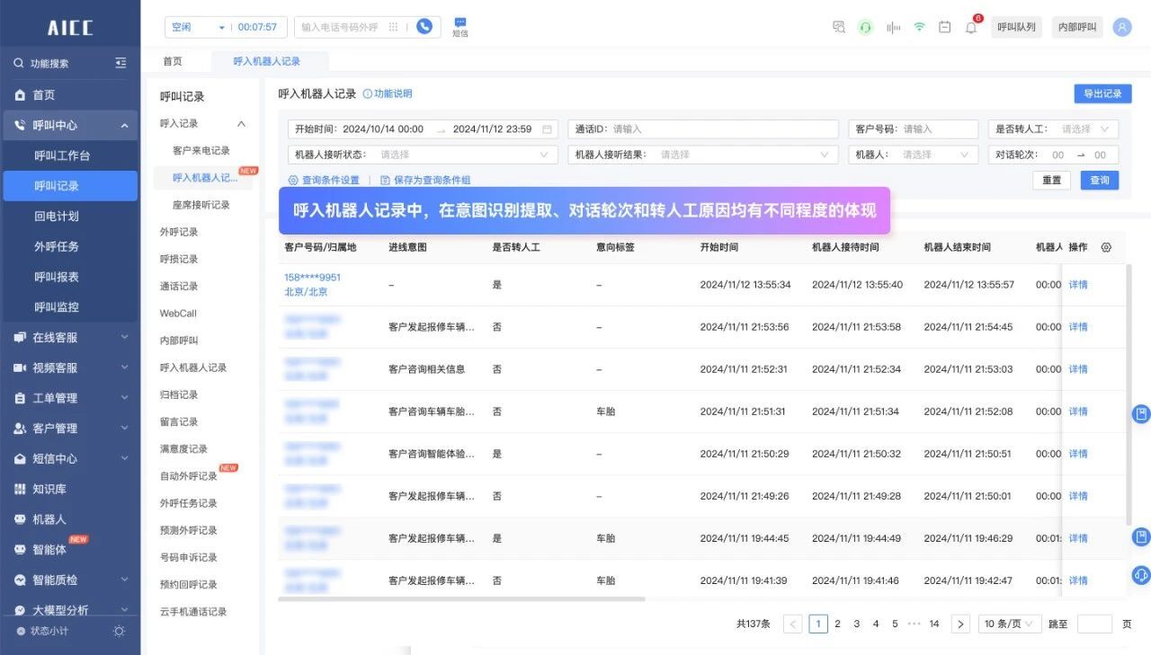Select the 呼入机器人记录 tab
This screenshot has width=1151, height=655.
click(x=267, y=61)
